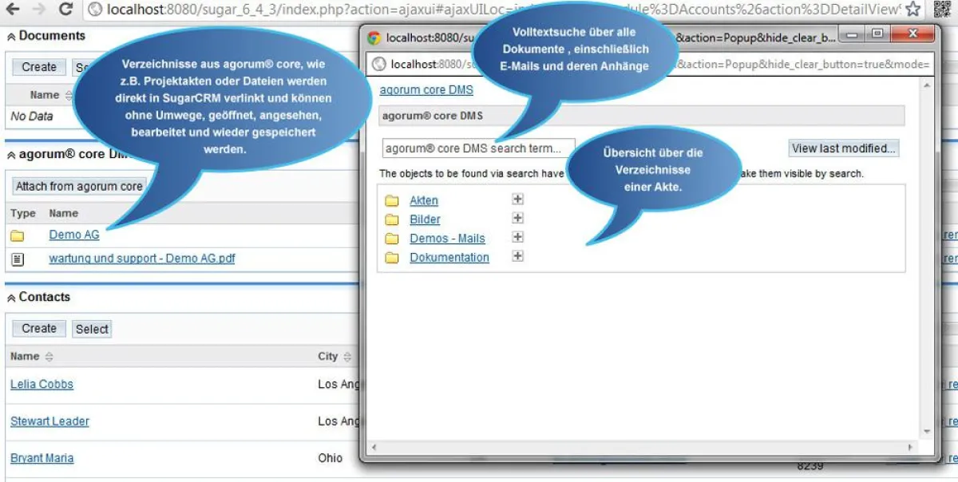958x482 pixels.
Task: Click the popup vertical scrollbar down arrow
Action: pyautogui.click(x=927, y=433)
